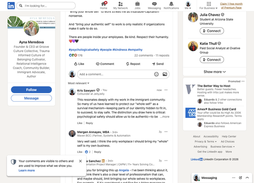Open Promoted ad options menu
254x183 pixels.
(x=243, y=81)
